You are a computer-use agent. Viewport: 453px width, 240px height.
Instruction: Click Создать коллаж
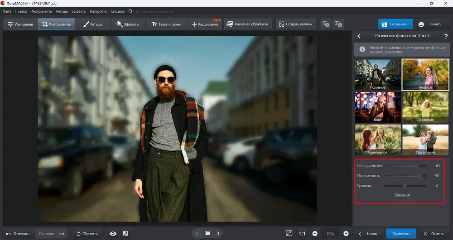(x=295, y=24)
